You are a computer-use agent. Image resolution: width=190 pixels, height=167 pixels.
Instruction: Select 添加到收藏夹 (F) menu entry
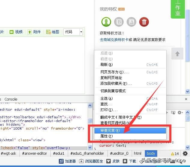tap(130, 83)
